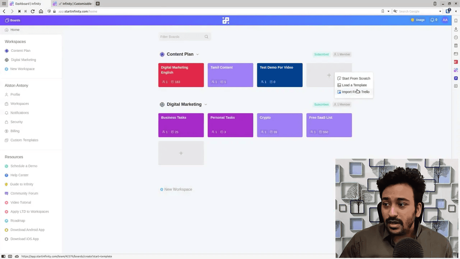Click the Content Plan workspace icon in sidebar
This screenshot has height=259, width=460.
tap(6, 51)
